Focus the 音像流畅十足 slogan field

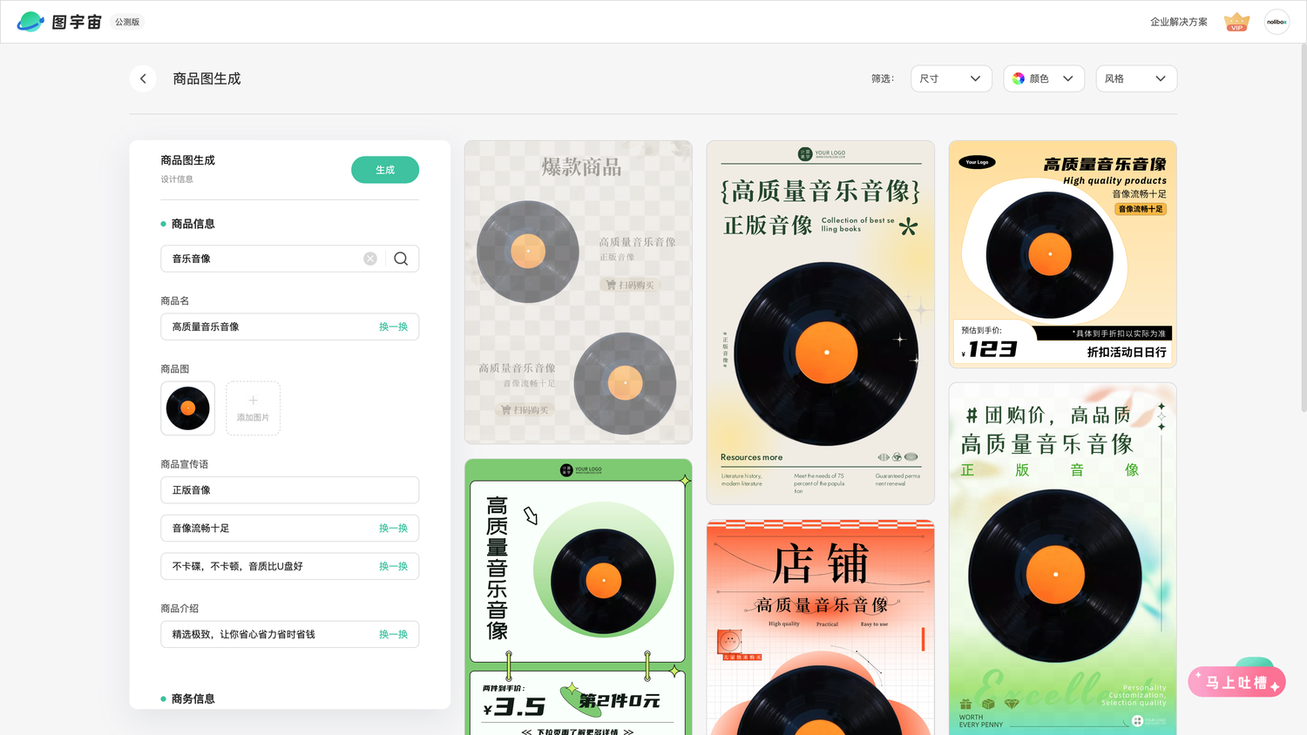tap(290, 529)
